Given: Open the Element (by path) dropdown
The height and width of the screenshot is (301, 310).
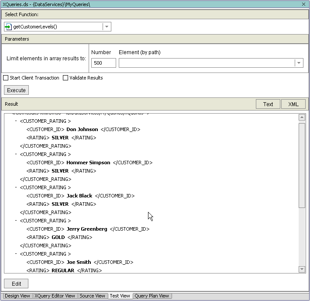Looking at the screenshot, I should (x=299, y=63).
